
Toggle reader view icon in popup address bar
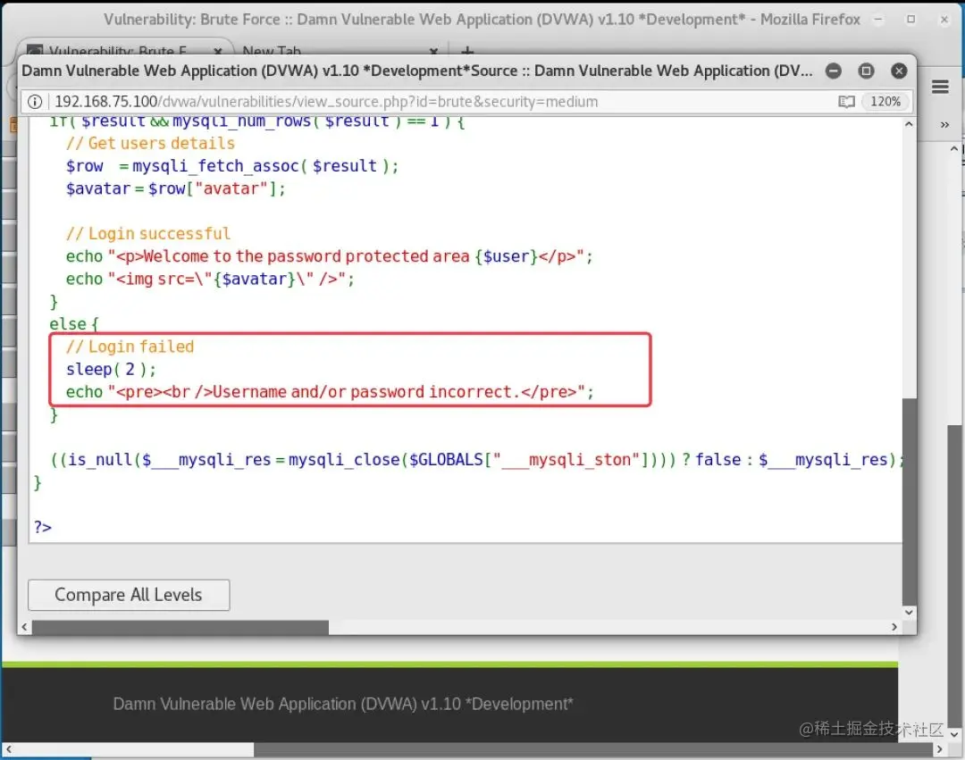tap(846, 102)
